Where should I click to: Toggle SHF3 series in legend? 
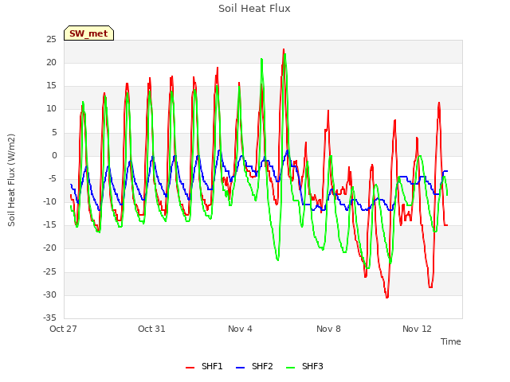[x=304, y=366]
